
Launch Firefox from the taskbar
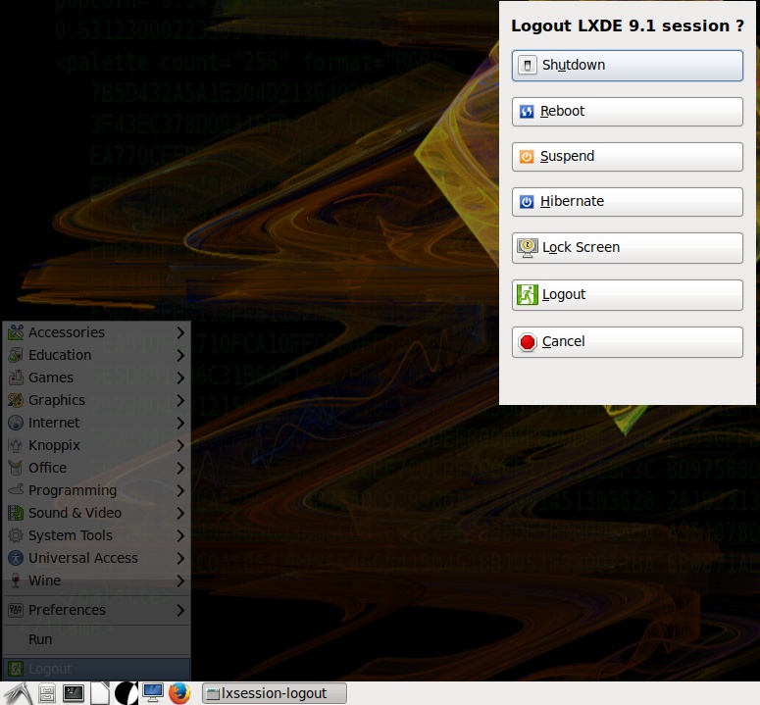pos(179,693)
